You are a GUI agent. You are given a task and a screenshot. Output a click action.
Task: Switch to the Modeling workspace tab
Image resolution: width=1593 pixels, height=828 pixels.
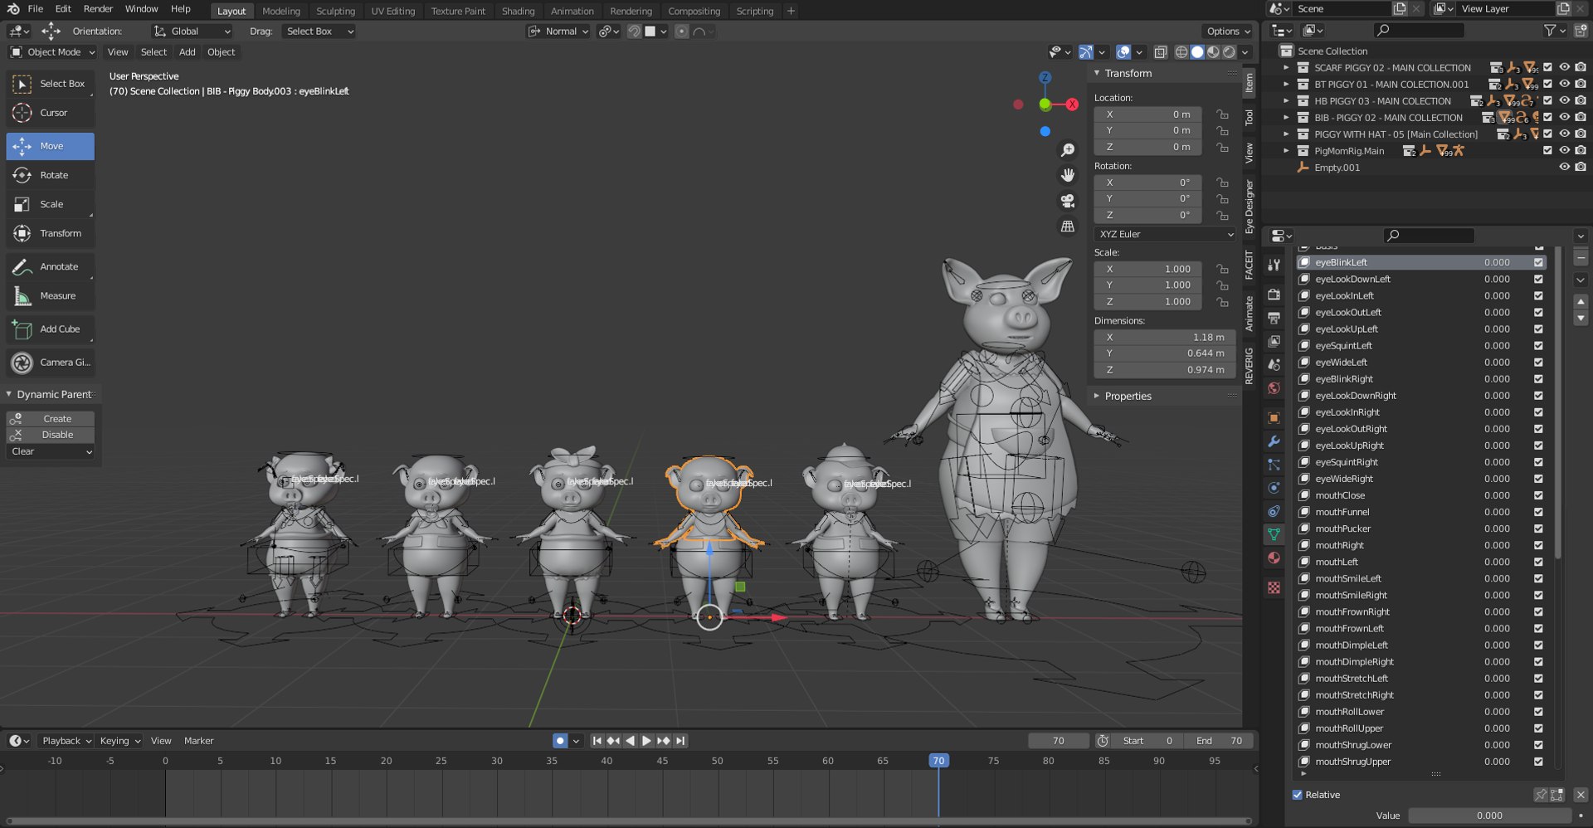point(281,11)
